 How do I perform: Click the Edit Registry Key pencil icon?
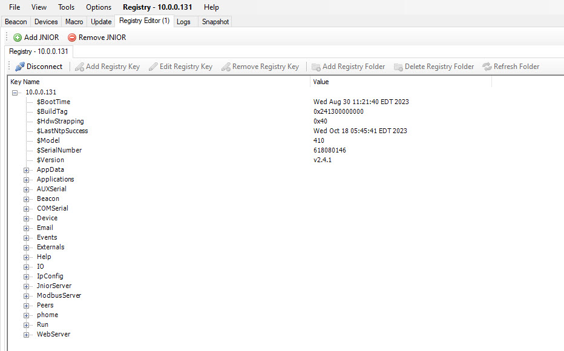pos(153,67)
